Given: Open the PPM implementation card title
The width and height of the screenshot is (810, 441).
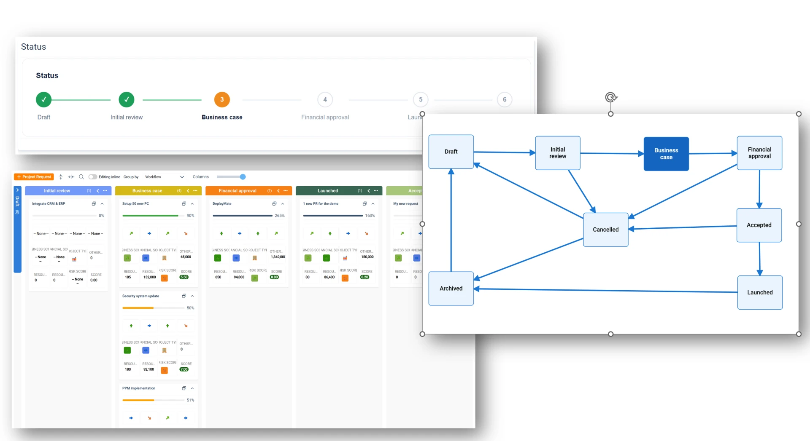Looking at the screenshot, I should 139,388.
